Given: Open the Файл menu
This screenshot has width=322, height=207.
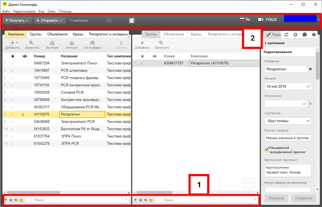Looking at the screenshot, I should 6,11.
